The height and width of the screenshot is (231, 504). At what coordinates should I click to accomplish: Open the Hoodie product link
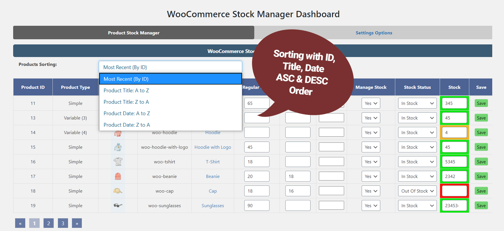pos(213,133)
